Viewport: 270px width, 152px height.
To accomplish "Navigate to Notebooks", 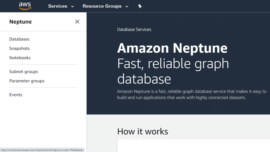I will (20, 58).
